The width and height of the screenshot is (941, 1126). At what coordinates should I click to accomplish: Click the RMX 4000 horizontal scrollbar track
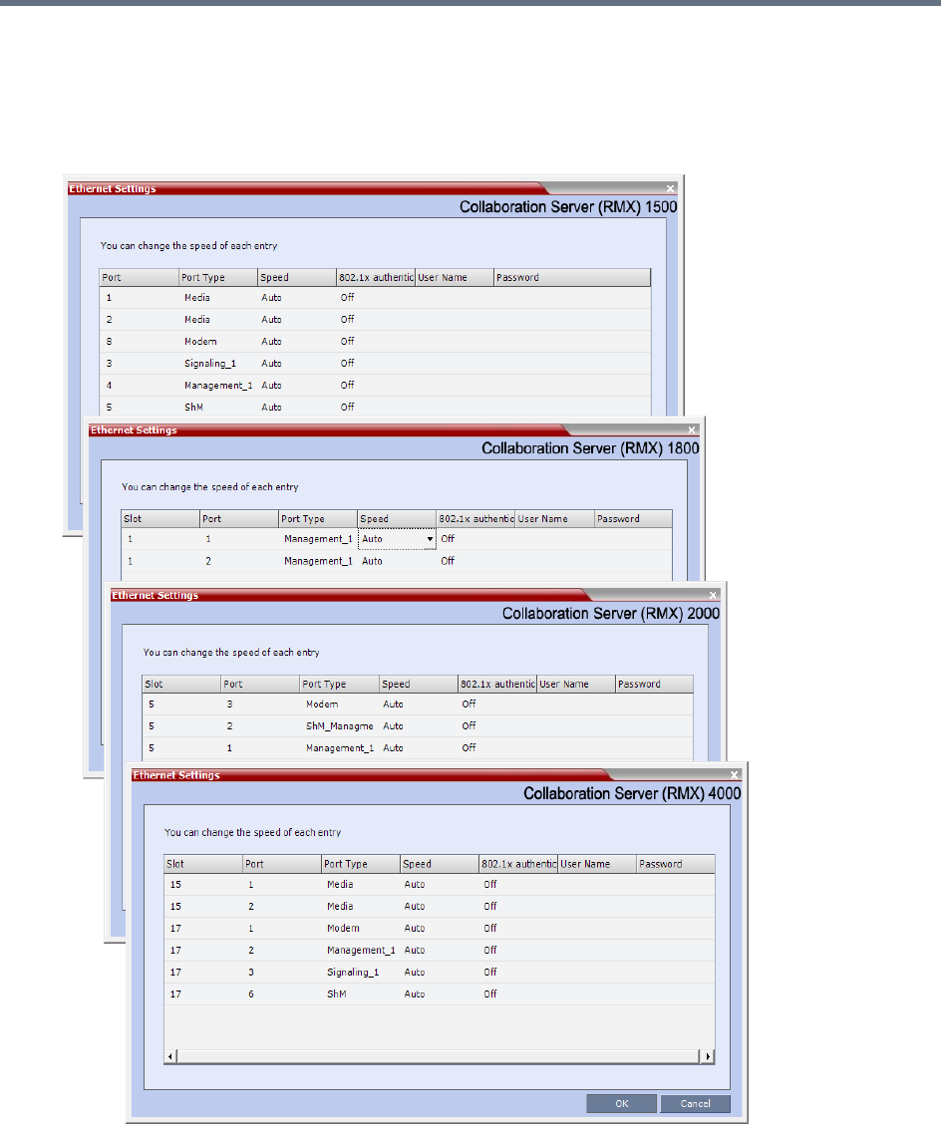pyautogui.click(x=439, y=1056)
